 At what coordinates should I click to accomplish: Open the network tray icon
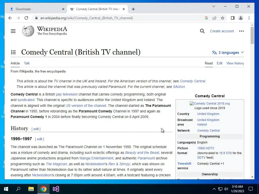coord(220,189)
